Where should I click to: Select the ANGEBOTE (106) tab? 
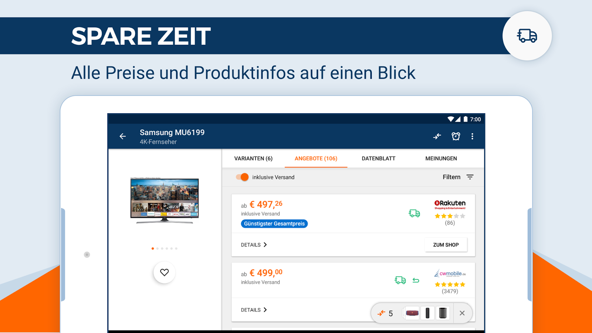(316, 158)
